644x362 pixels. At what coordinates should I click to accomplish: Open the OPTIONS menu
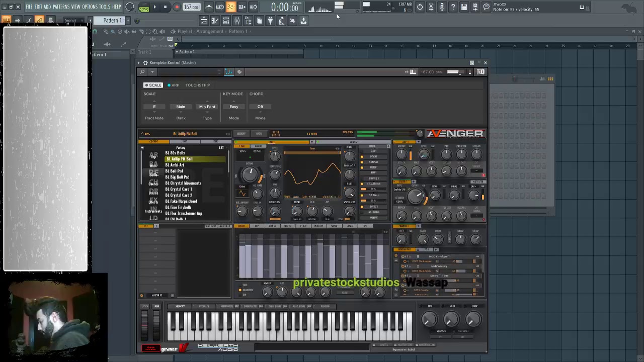tap(90, 7)
